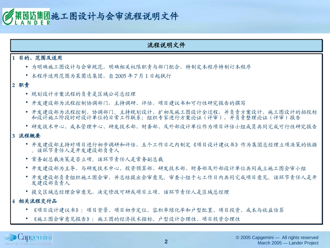Select slide title 施工图设计与会审流程说明文件
The height and width of the screenshot is (248, 330).
(x=115, y=16)
